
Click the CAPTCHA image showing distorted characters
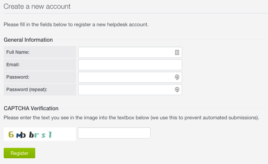tap(40, 134)
